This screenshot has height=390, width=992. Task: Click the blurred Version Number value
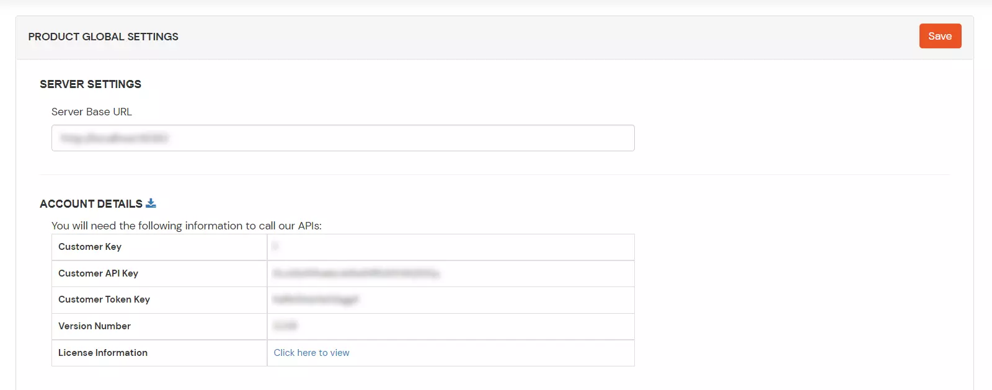point(285,326)
